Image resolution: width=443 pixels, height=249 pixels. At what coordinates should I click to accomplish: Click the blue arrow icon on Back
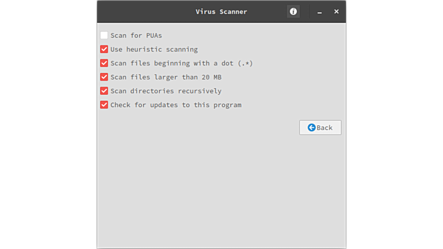tap(312, 128)
